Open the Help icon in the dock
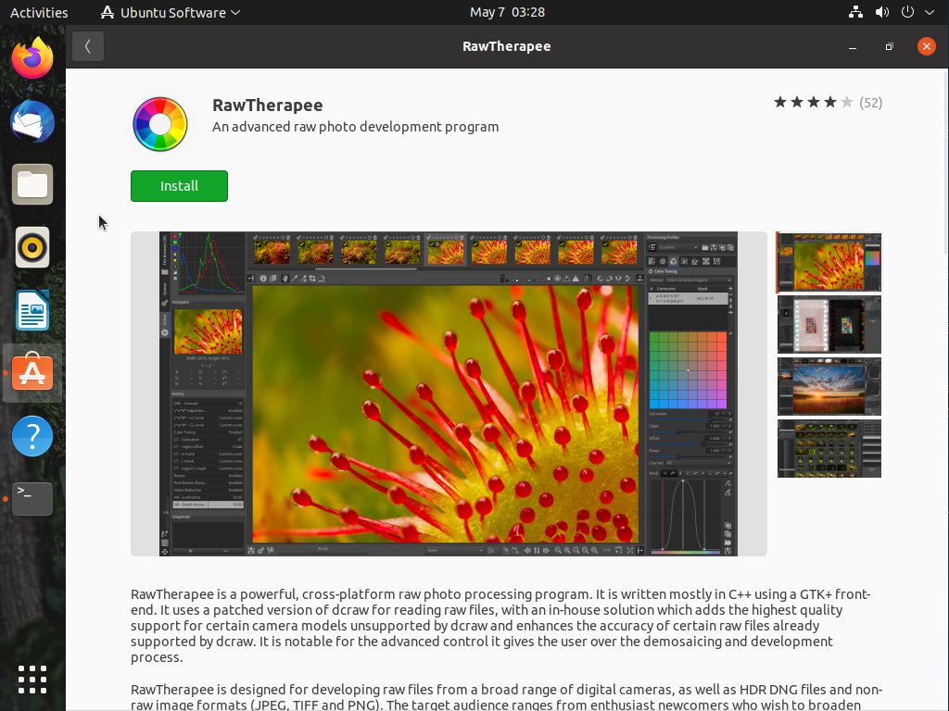 [x=32, y=435]
